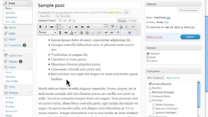Insert a custom character using Omega icon
Screen dimensions: 208x117
[99, 32]
